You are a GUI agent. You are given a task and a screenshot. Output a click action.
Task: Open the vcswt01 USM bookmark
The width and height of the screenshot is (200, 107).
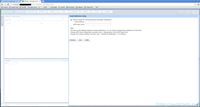click(13, 7)
